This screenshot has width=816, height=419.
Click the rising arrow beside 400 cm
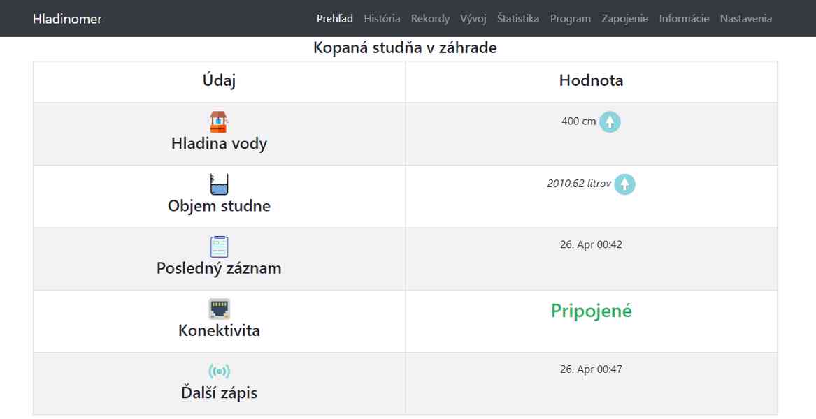click(x=609, y=122)
